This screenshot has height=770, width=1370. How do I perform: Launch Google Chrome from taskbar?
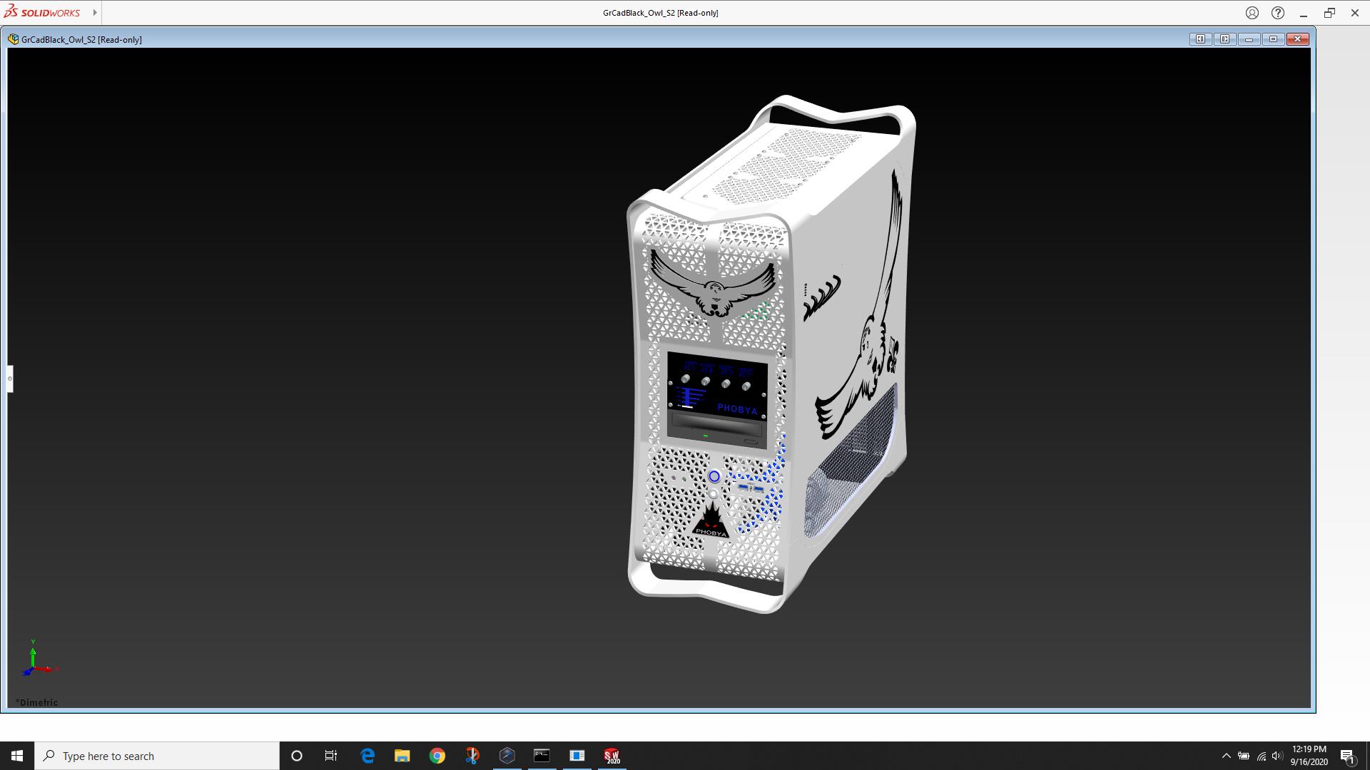click(x=437, y=756)
